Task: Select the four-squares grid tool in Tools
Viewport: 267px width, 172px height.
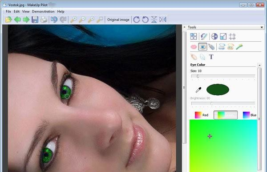Action: click(x=194, y=36)
